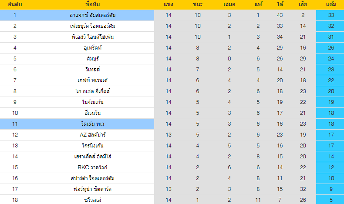Click the 33 points cell
Viewport: 344px width, 204px height.
(331, 15)
